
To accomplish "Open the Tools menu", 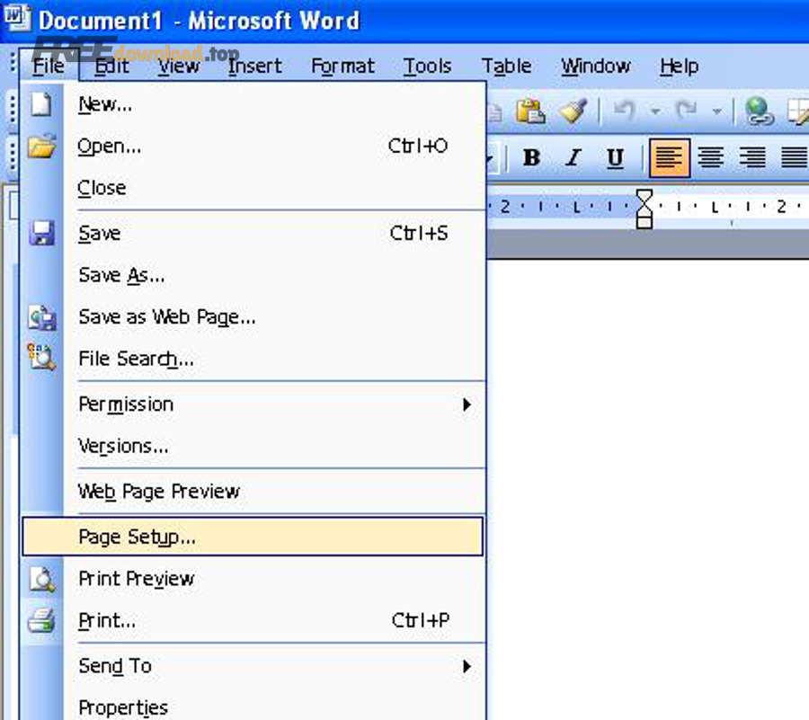I will (x=427, y=66).
